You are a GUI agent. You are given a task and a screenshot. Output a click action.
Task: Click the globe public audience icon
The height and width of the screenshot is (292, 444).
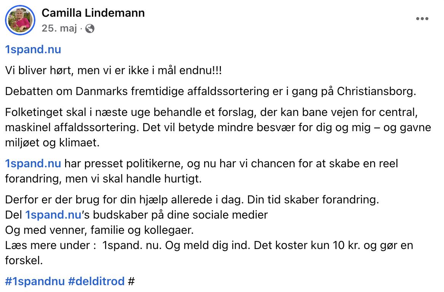click(90, 29)
